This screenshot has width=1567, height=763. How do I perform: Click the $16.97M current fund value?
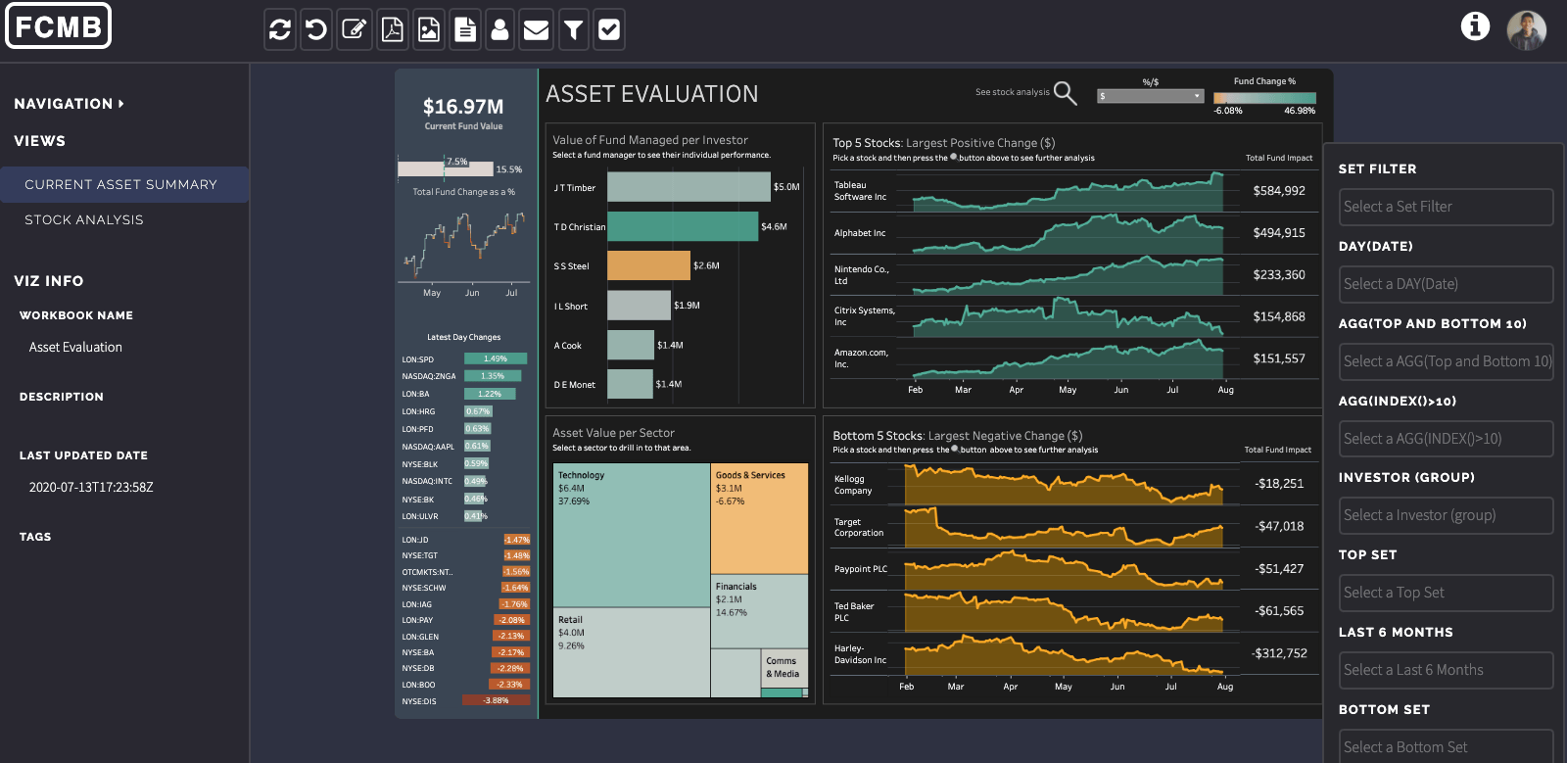pos(463,107)
